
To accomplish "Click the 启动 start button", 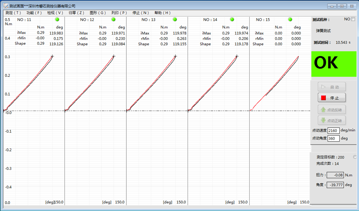I will pos(332,87).
